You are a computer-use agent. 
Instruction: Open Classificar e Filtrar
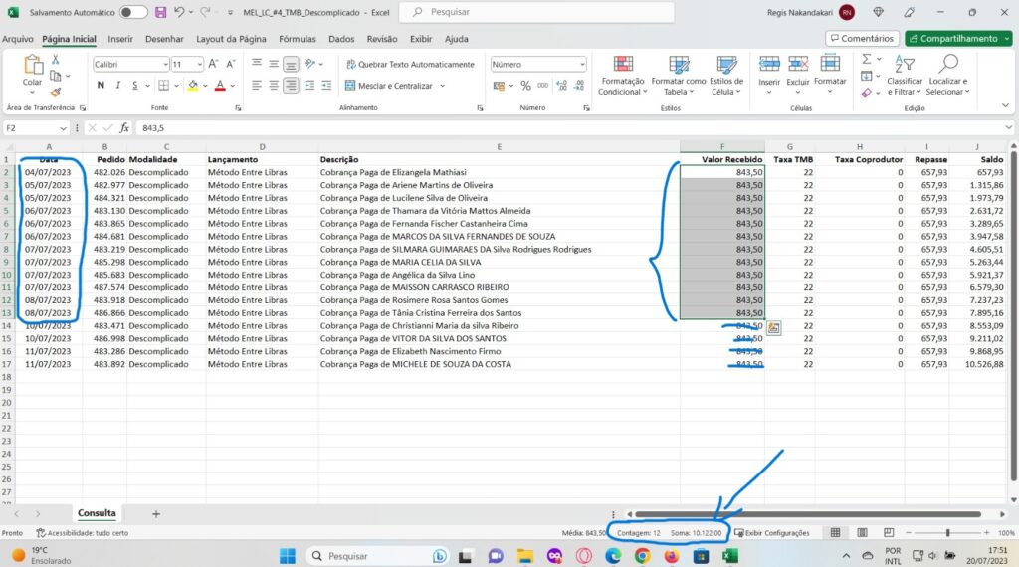pyautogui.click(x=905, y=75)
